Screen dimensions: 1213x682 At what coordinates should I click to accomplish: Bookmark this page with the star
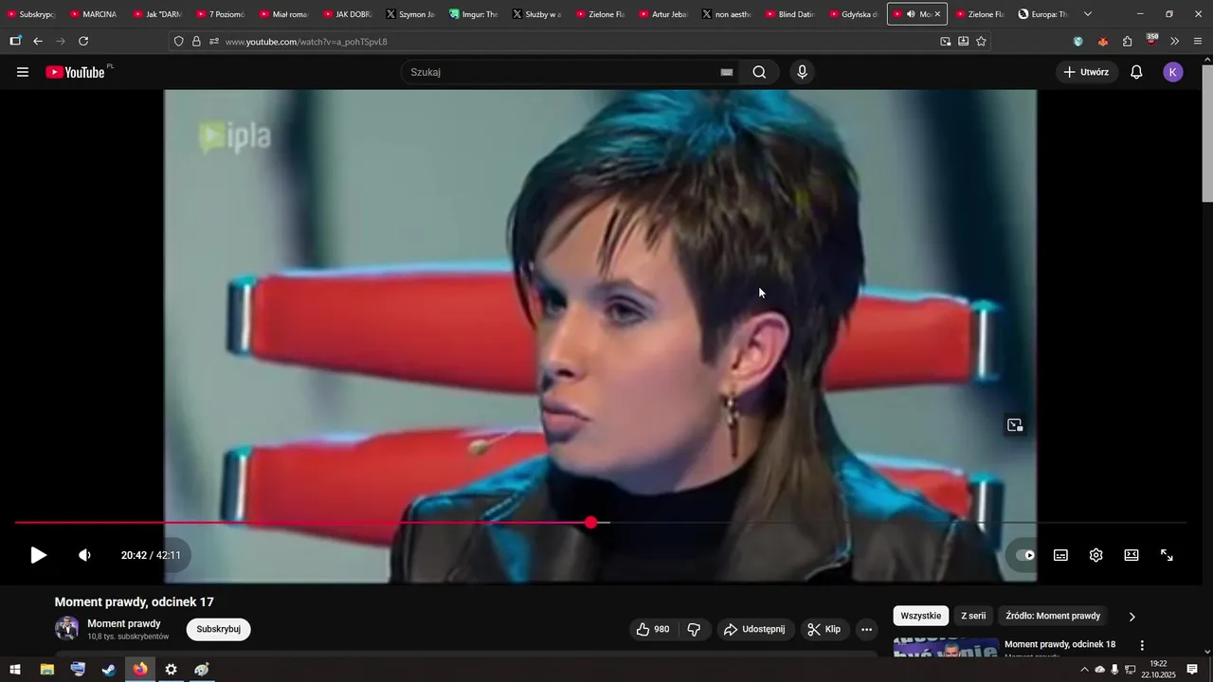pyautogui.click(x=981, y=42)
